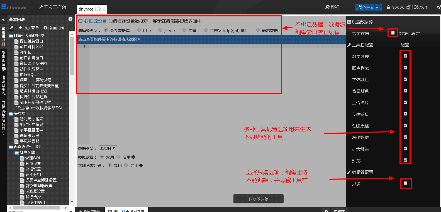Viewport: 441px width, 212px height.
Task: Collapse the 布局 folder in tree
Action: pyautogui.click(x=11, y=114)
